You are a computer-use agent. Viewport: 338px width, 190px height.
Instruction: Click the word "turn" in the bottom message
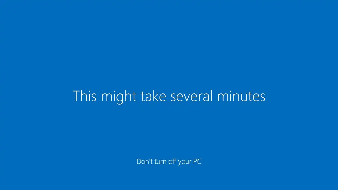coord(161,161)
